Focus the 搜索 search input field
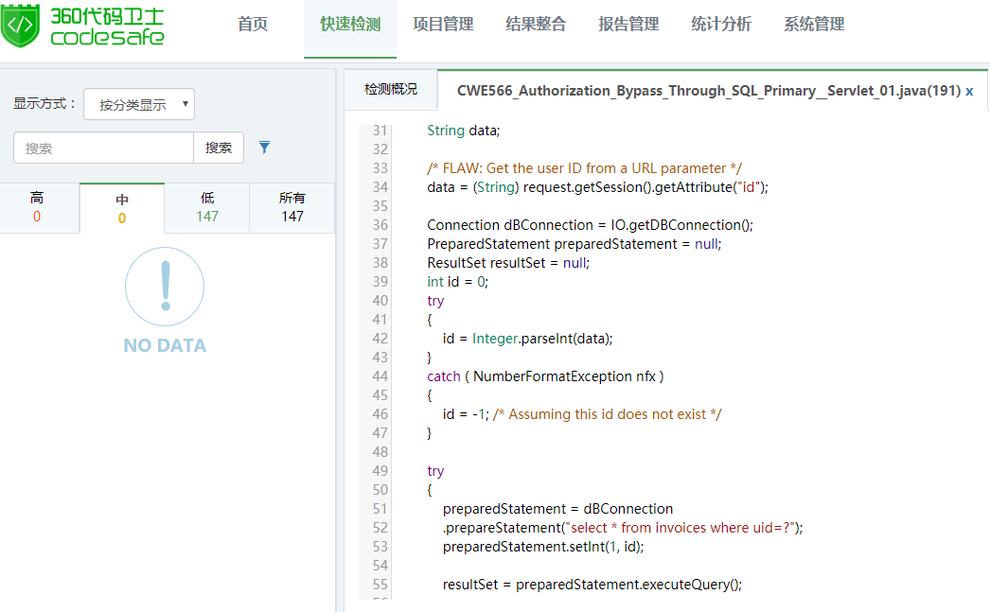This screenshot has width=990, height=612. 103,148
